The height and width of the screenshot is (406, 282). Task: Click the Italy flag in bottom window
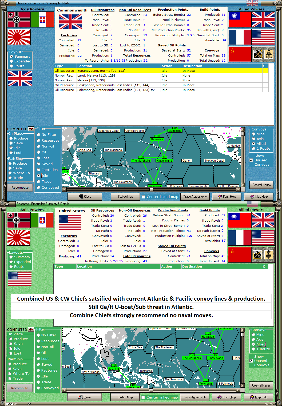[42, 220]
